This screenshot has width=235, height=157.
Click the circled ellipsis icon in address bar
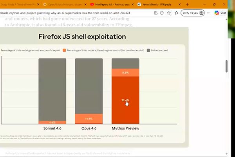point(162,13)
